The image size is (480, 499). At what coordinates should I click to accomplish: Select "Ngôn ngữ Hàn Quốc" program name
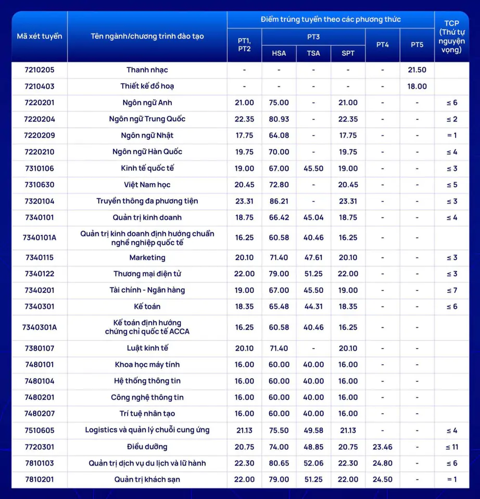[147, 152]
